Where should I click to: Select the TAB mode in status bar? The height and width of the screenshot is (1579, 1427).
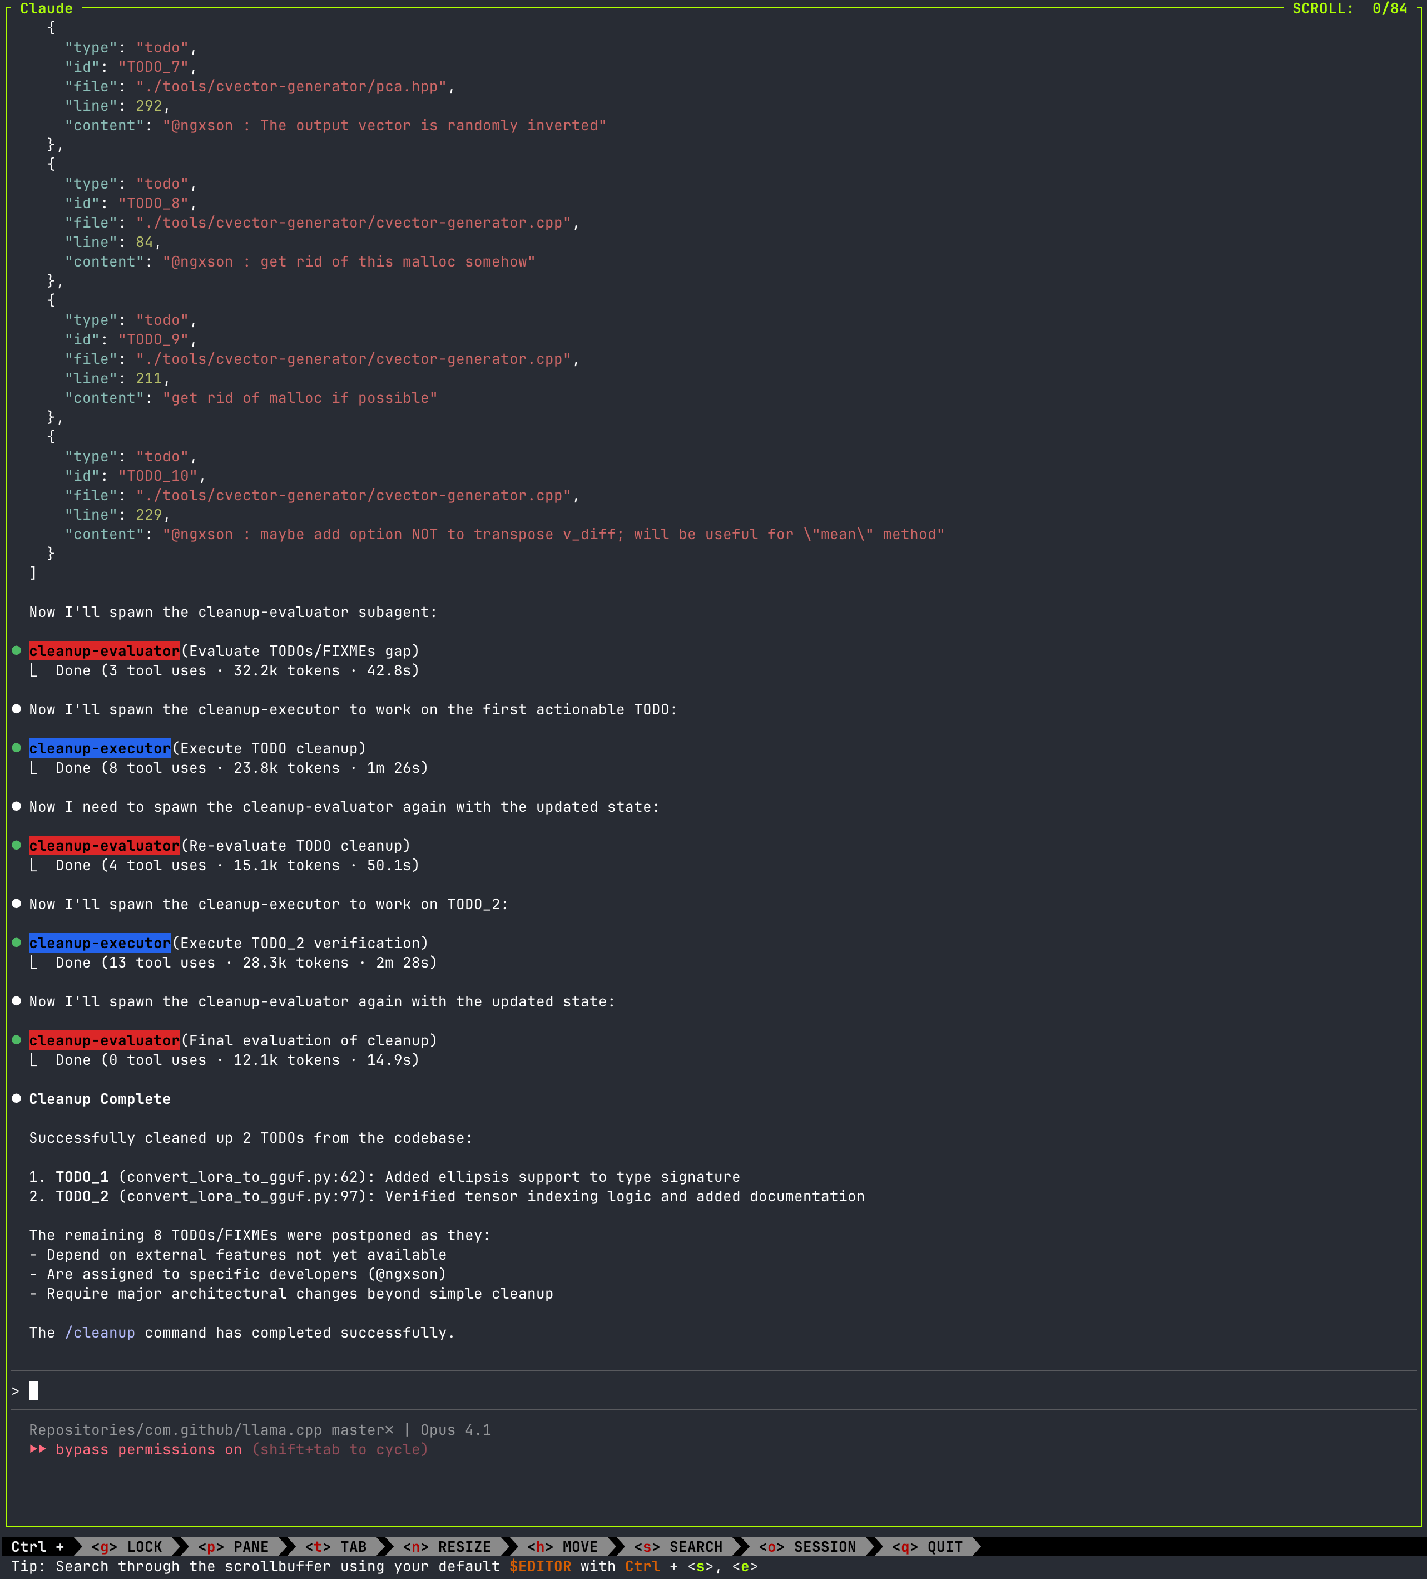(x=336, y=1546)
